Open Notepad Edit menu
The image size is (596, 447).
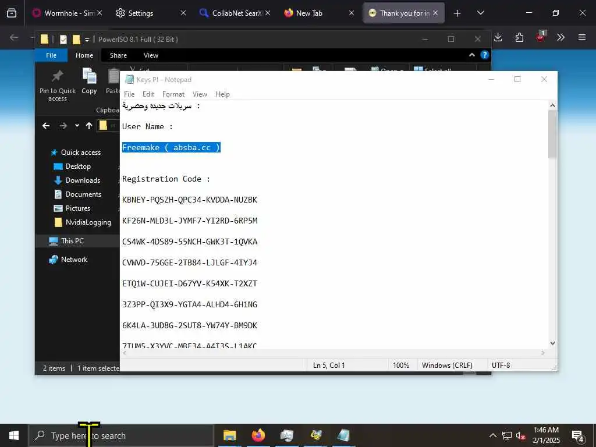coord(148,94)
